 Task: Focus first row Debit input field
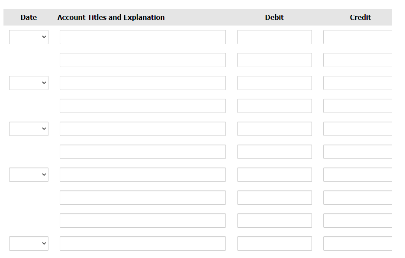(x=274, y=37)
